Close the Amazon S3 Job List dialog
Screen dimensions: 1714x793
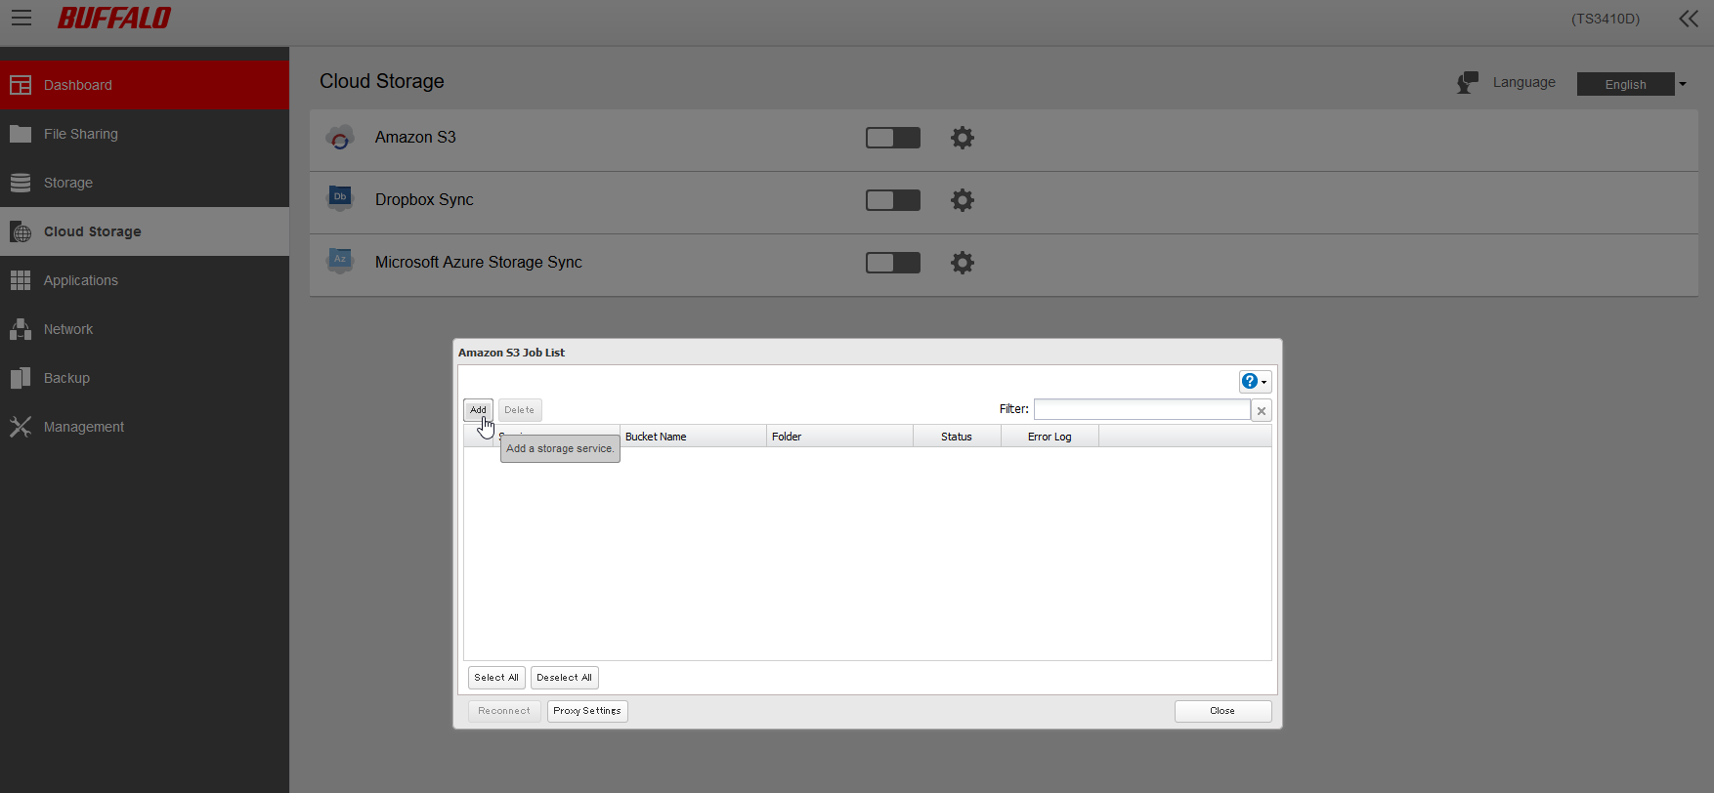1223,711
